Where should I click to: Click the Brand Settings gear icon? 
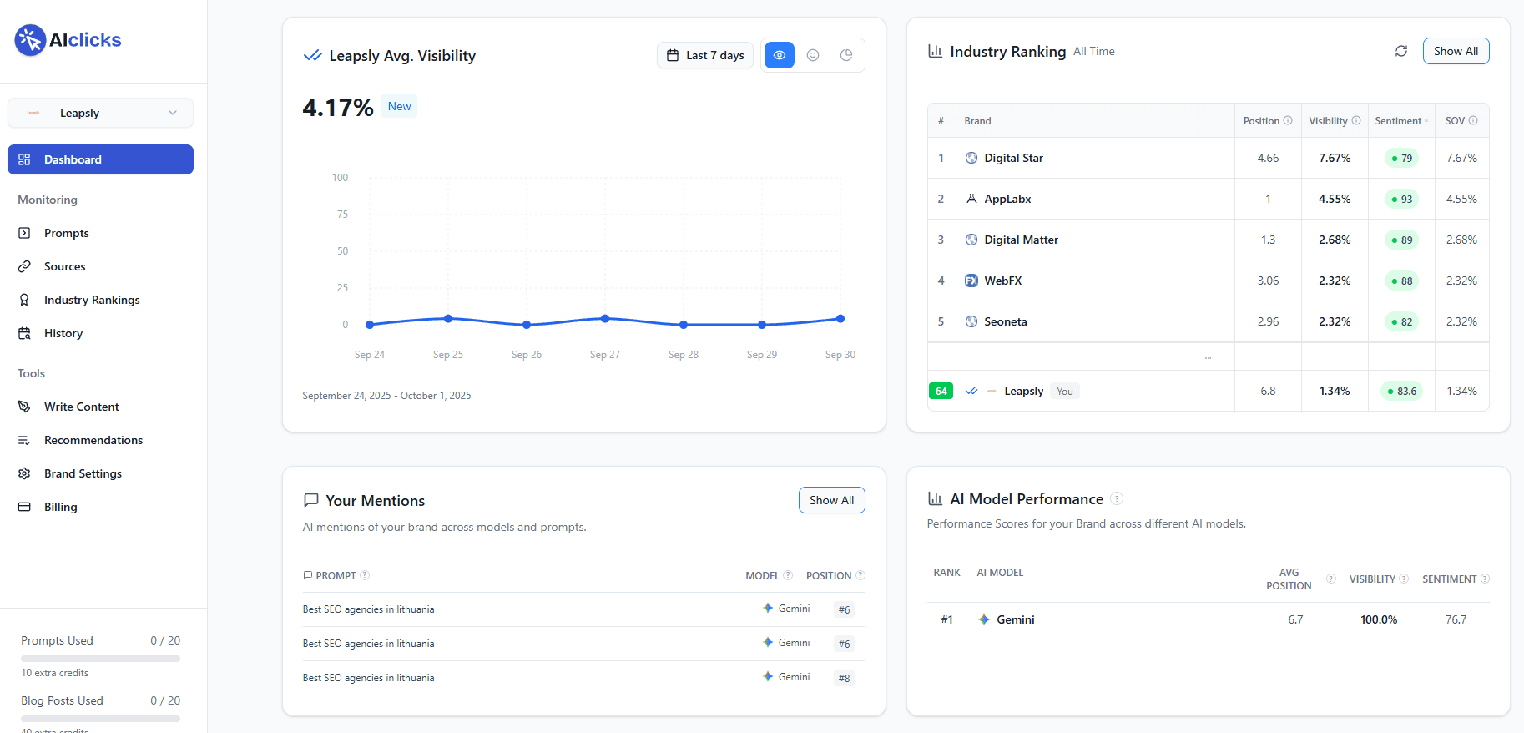click(24, 473)
